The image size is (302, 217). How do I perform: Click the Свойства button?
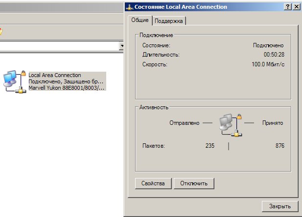153,183
